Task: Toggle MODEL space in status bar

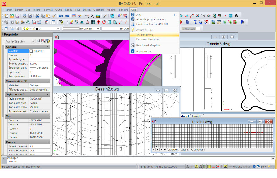Action: [237, 167]
